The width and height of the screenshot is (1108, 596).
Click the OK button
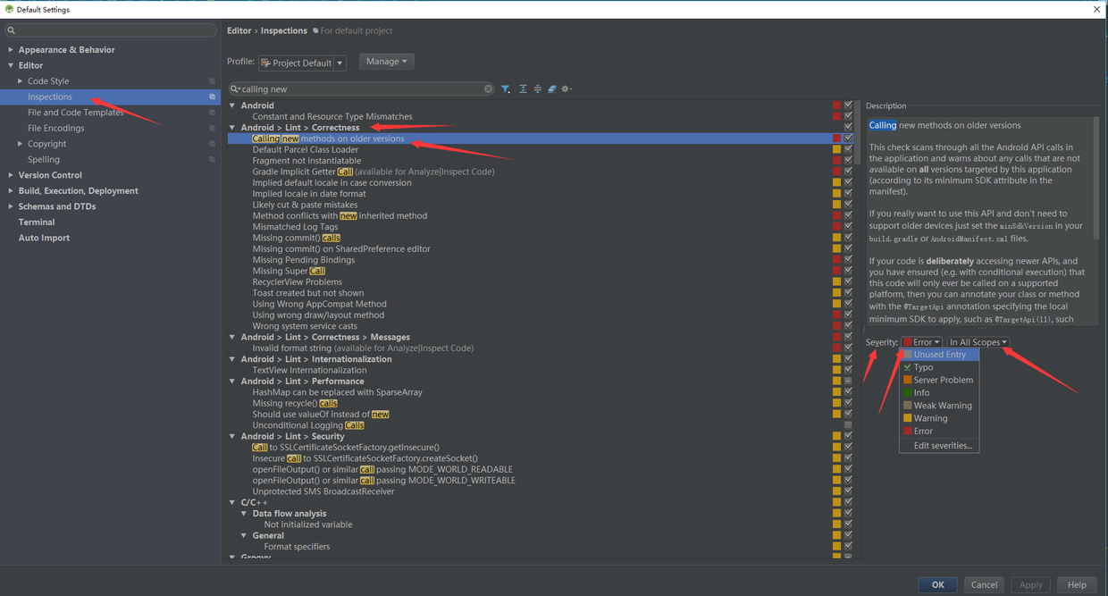pyautogui.click(x=937, y=584)
